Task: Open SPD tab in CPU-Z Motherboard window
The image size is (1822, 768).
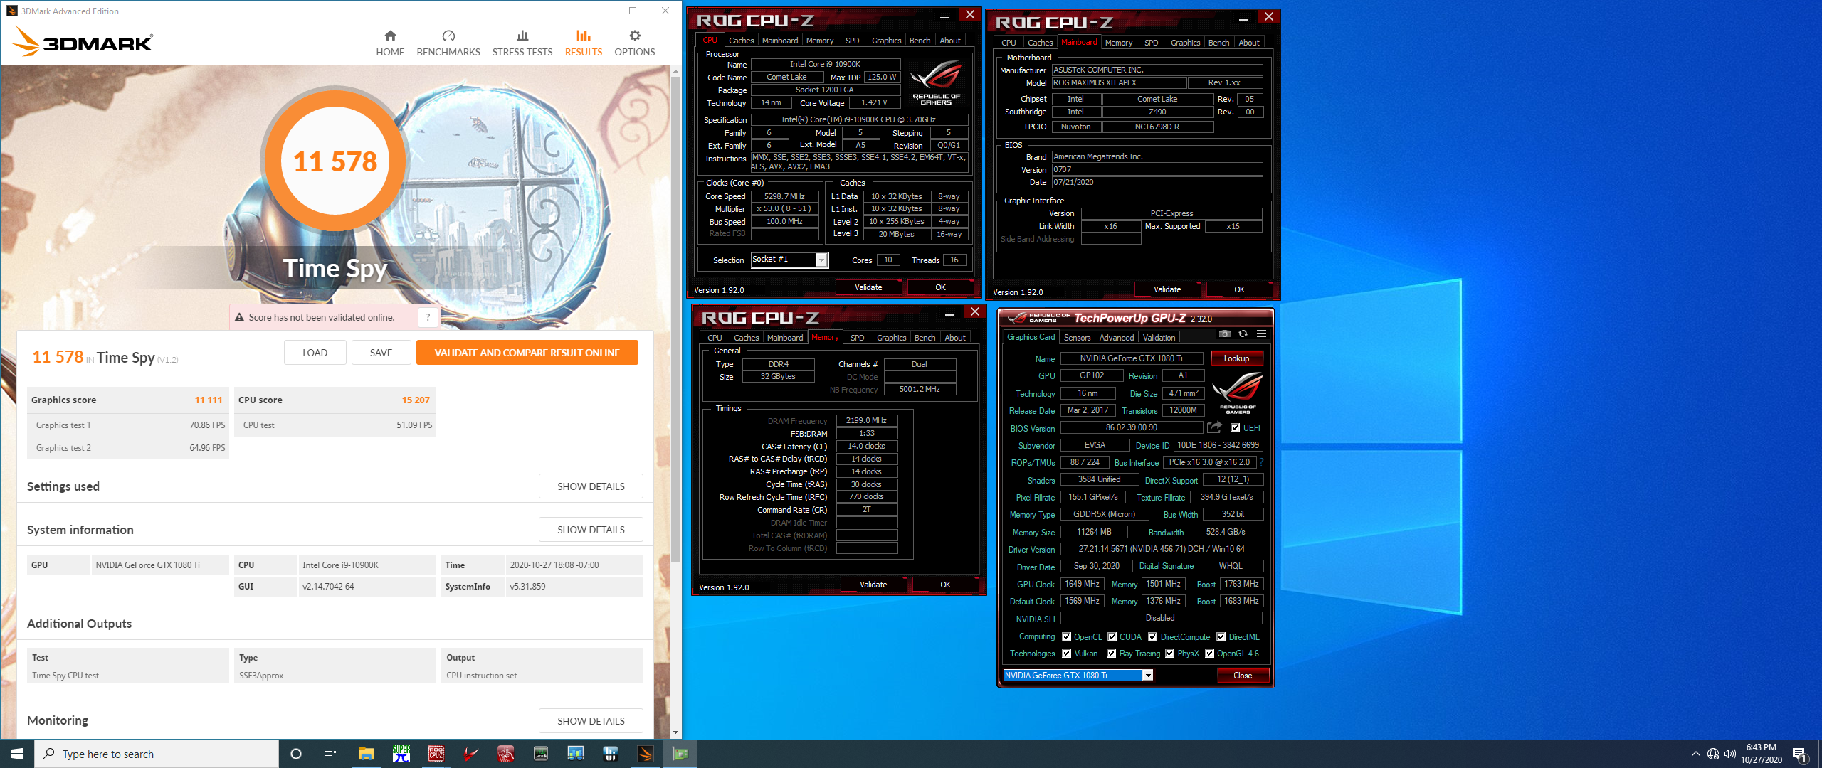Action: (1151, 43)
